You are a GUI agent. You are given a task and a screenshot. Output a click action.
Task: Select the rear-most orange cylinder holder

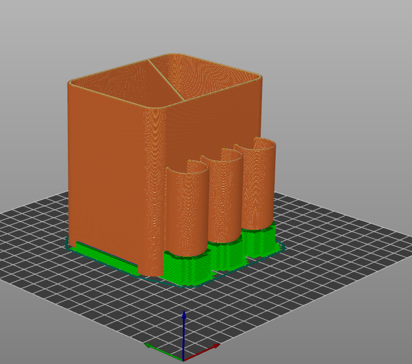[x=258, y=182]
